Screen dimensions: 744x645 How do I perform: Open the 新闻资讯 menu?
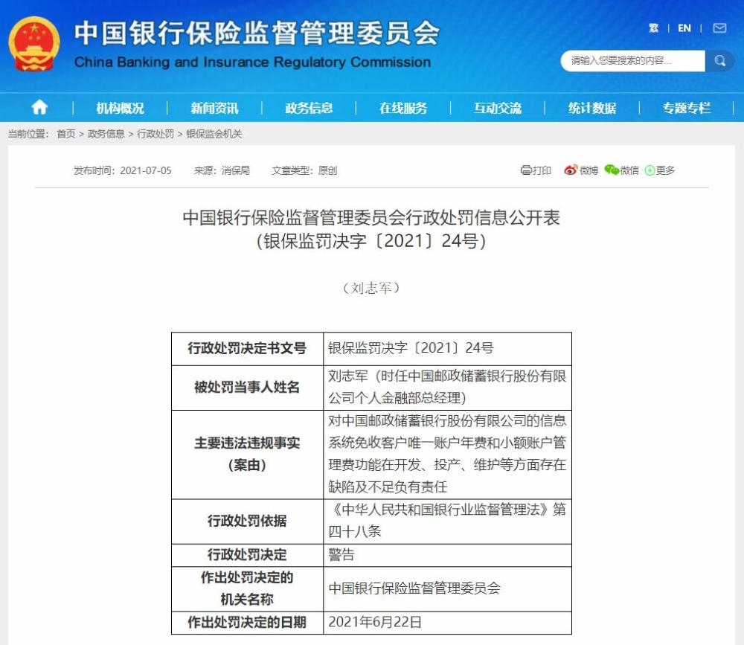click(x=214, y=109)
